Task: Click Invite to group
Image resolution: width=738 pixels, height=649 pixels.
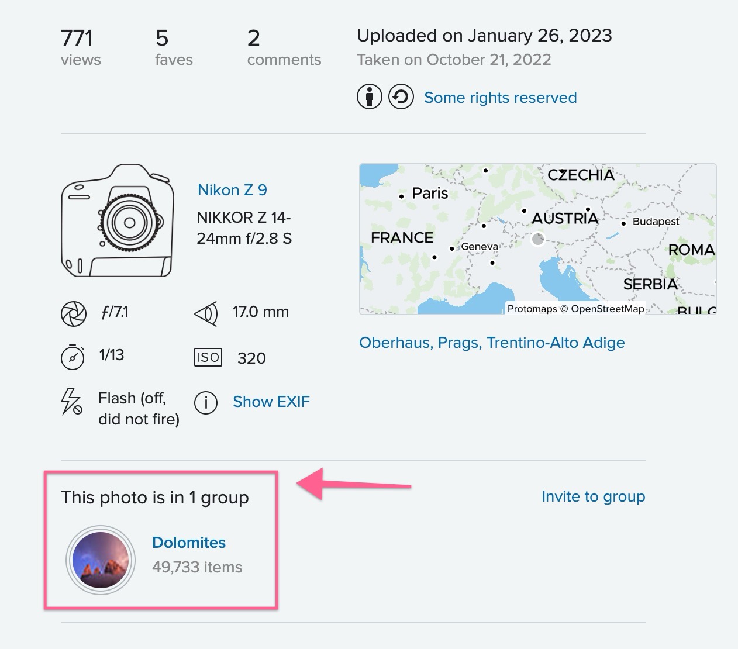Action: click(x=593, y=496)
